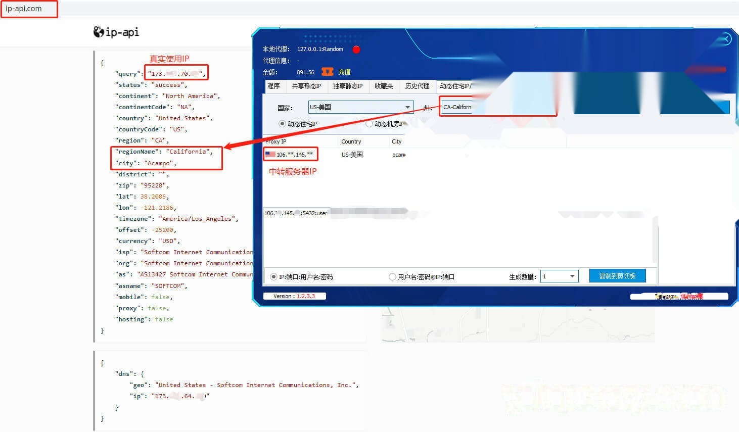This screenshot has width=739, height=432.
Task: Click the generated proxy line 106…5432:user
Action: (x=296, y=213)
